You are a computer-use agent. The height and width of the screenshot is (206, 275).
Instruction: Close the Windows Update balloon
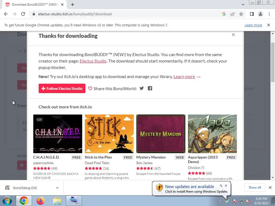[x=226, y=186]
